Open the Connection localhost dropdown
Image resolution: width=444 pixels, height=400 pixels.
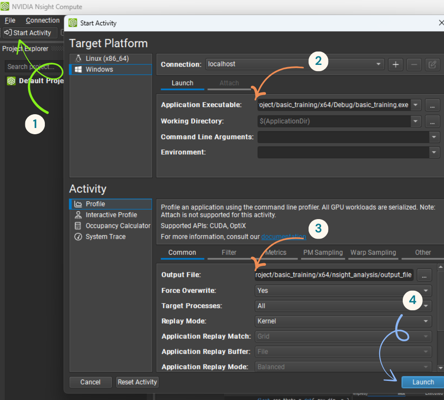[295, 64]
